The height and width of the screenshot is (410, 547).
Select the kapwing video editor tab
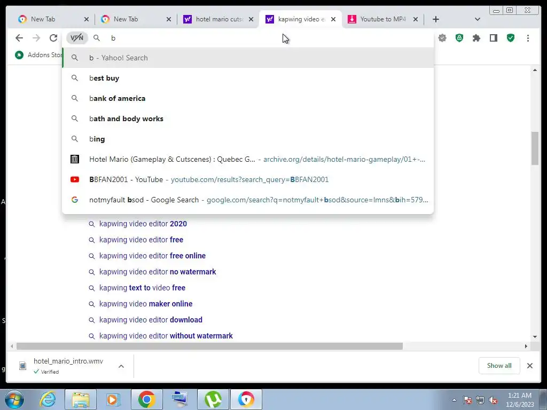point(300,19)
